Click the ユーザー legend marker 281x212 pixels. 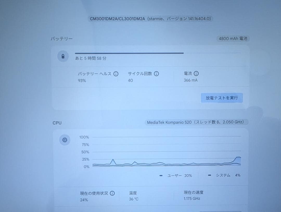click(x=161, y=175)
